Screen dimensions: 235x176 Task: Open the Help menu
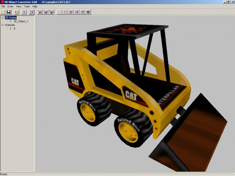point(35,7)
